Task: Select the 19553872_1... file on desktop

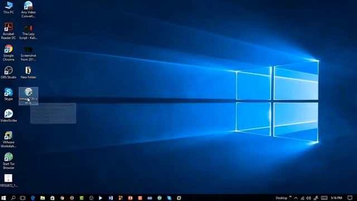Action: pyautogui.click(x=8, y=181)
